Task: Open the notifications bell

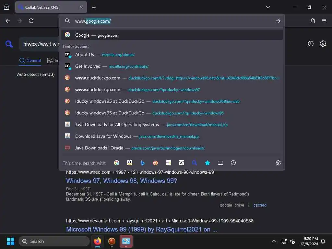Action: [323, 241]
